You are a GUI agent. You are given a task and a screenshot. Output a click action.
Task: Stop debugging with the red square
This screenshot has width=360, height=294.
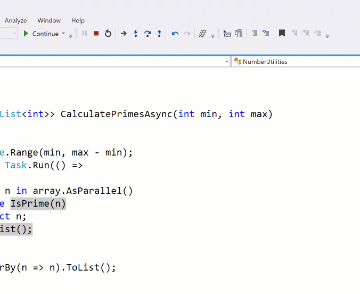96,34
